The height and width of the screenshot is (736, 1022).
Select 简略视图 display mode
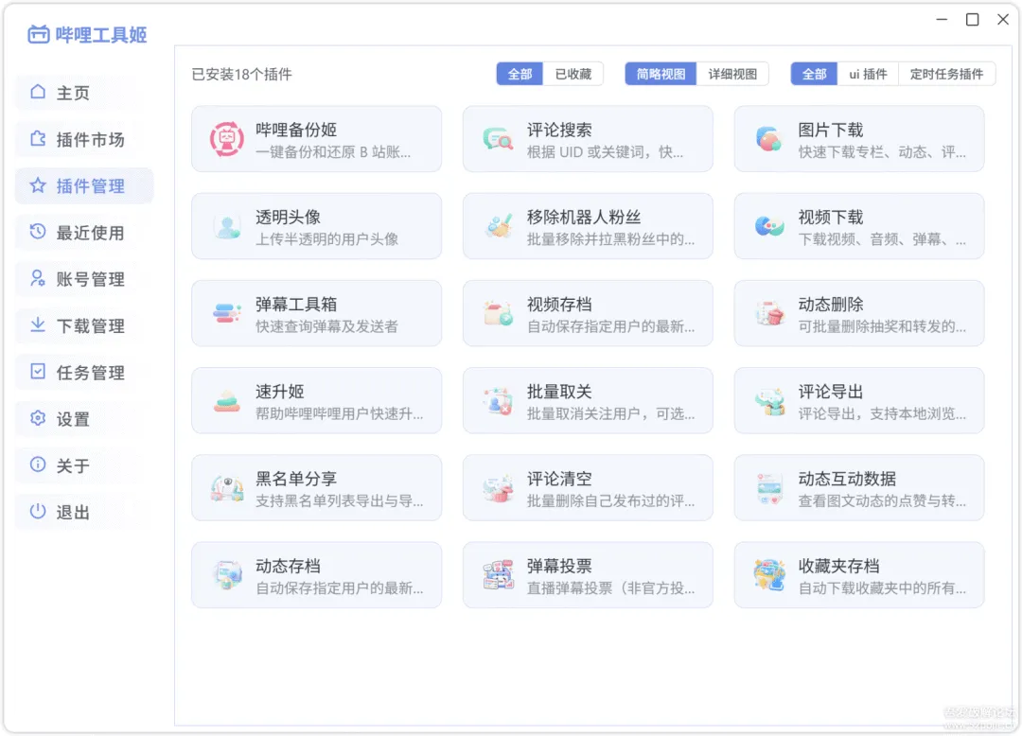[661, 74]
